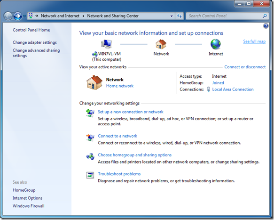Click the Troubleshoot problems icon

coord(90,175)
